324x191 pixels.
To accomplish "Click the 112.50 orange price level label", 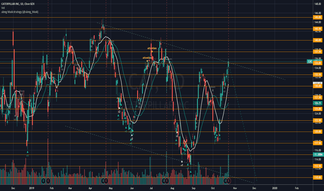I will click(318, 166).
